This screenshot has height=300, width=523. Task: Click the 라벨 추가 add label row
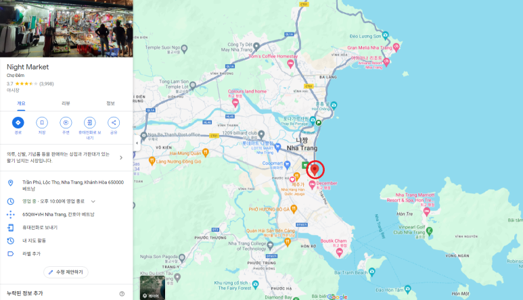[66, 254]
